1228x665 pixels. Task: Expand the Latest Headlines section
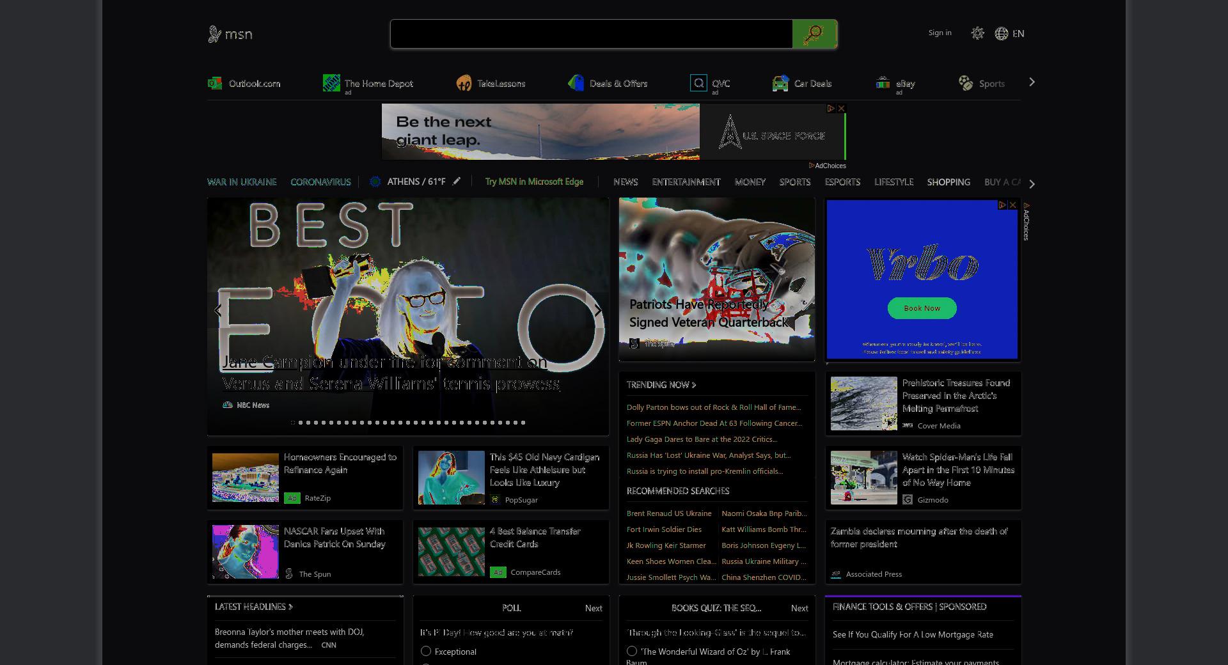[254, 606]
